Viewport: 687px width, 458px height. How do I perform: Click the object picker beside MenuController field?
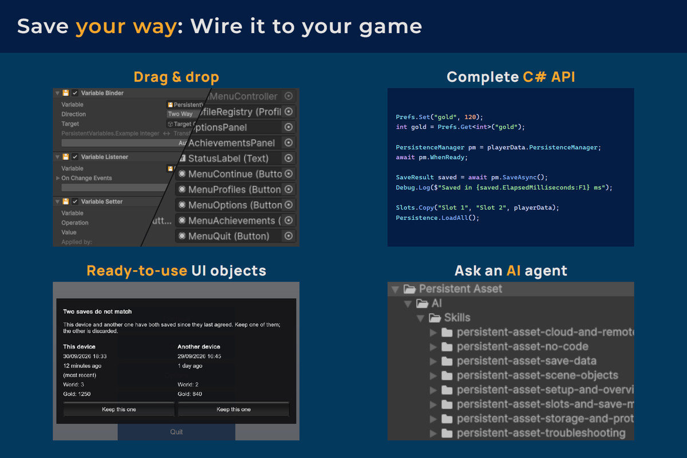[x=289, y=96]
